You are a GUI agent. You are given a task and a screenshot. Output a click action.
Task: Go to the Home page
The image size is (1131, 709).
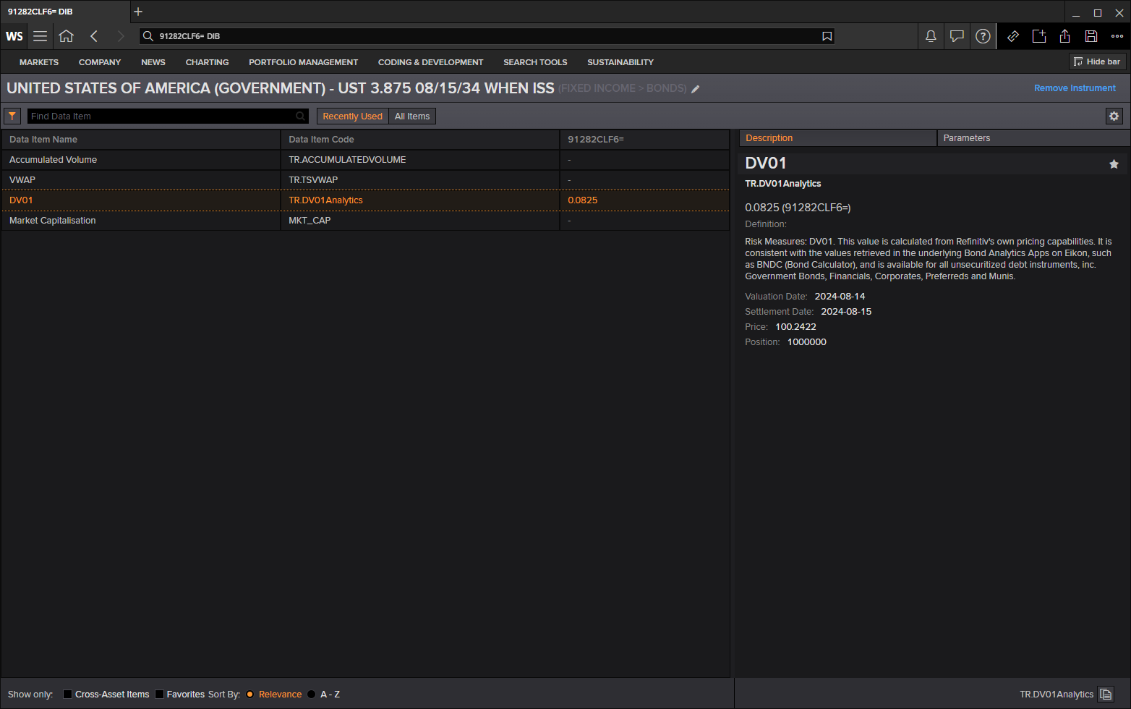click(67, 36)
